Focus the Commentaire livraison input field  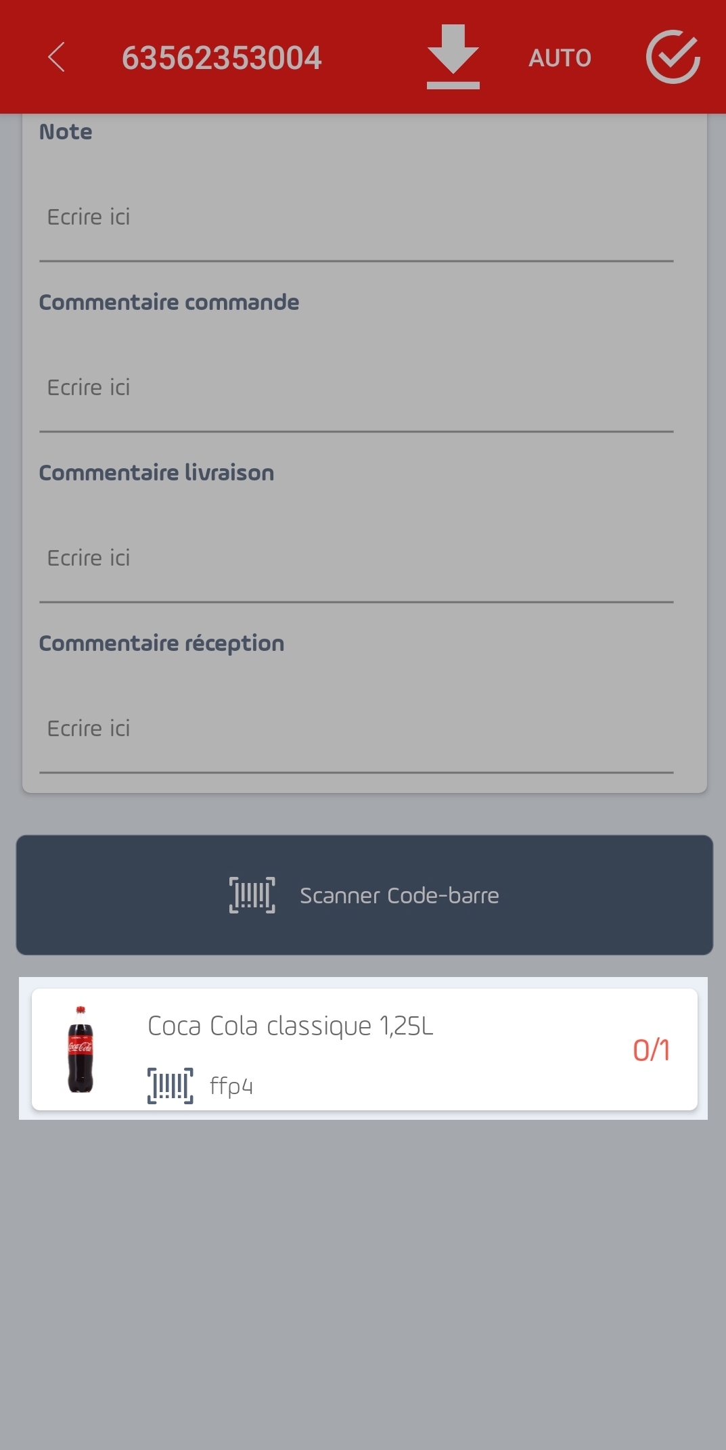tap(357, 558)
